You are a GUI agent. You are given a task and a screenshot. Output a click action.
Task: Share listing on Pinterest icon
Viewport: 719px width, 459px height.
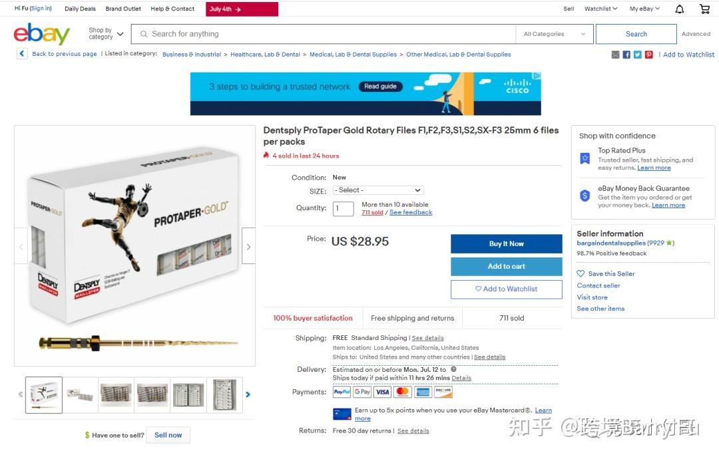click(649, 55)
